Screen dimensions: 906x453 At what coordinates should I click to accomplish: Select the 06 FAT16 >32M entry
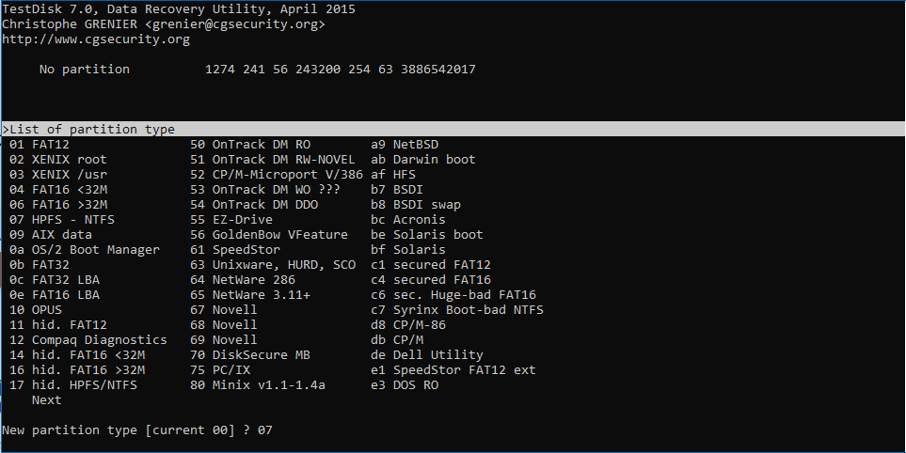[57, 204]
